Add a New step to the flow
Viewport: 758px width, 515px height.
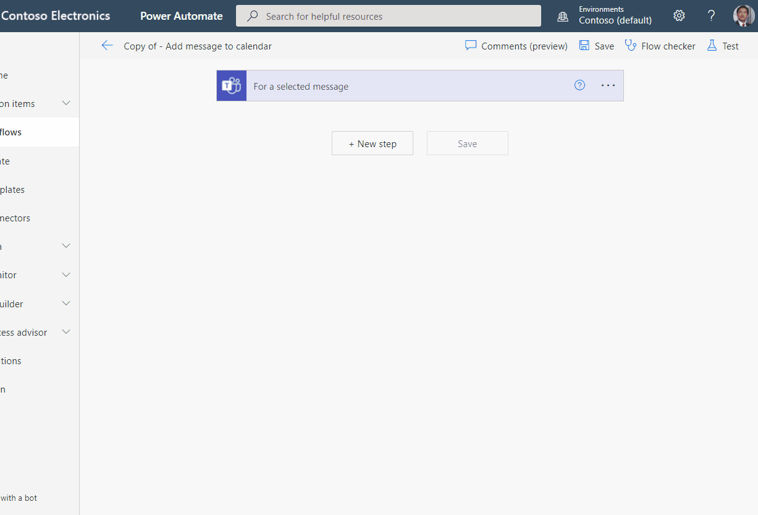click(373, 143)
